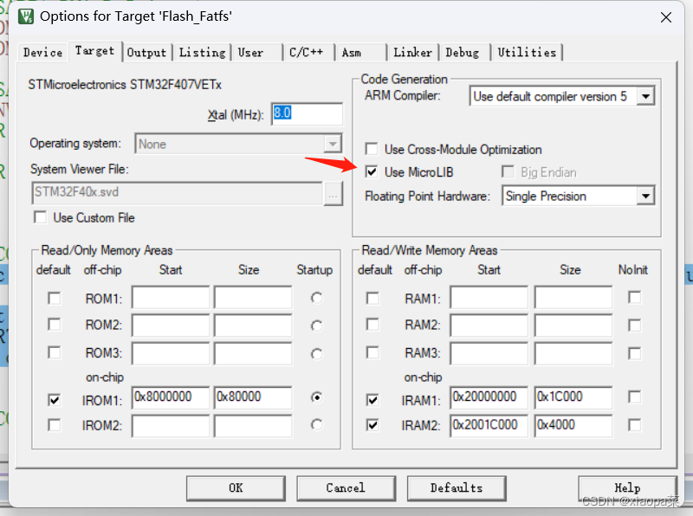
Task: Click the ROM1 Size field
Action: tap(253, 297)
